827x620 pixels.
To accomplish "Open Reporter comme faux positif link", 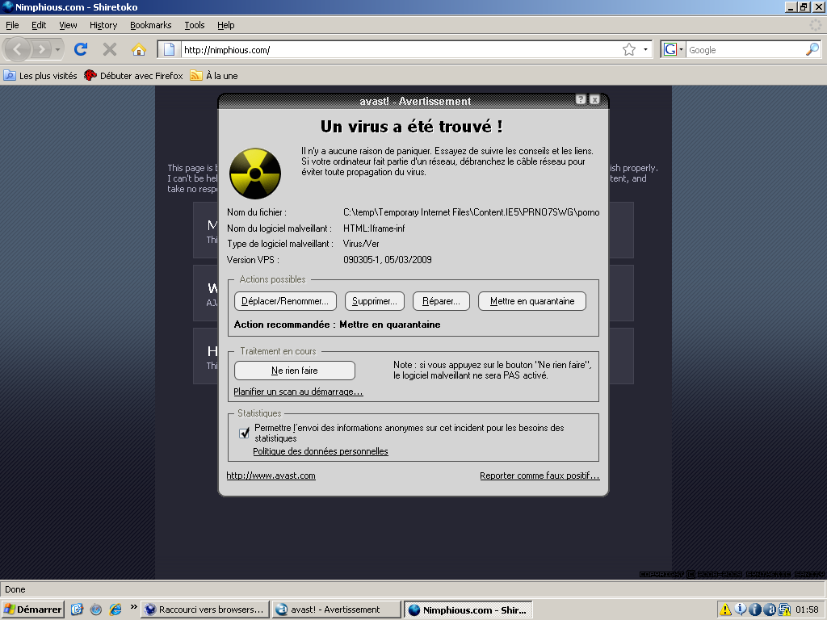I will pos(539,475).
